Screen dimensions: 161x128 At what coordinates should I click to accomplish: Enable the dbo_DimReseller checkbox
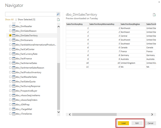pos(10,26)
